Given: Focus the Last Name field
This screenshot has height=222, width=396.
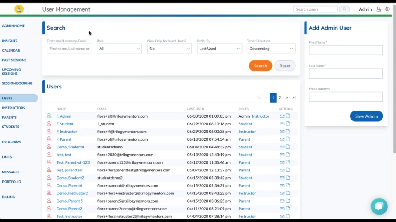Looking at the screenshot, I should click(x=346, y=74).
